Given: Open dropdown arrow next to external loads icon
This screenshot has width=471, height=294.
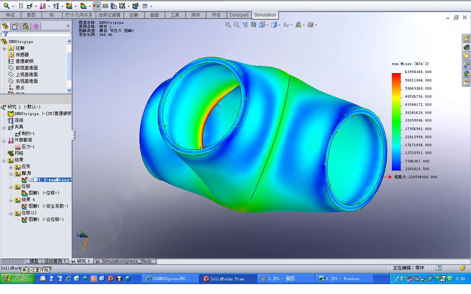Looking at the screenshot, I should coord(49,6).
